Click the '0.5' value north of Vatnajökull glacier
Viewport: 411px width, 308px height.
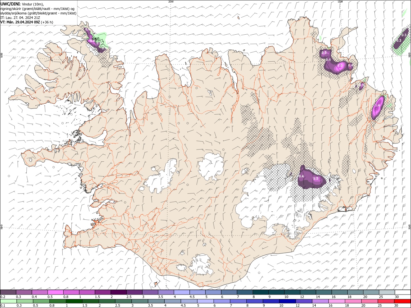(316, 178)
